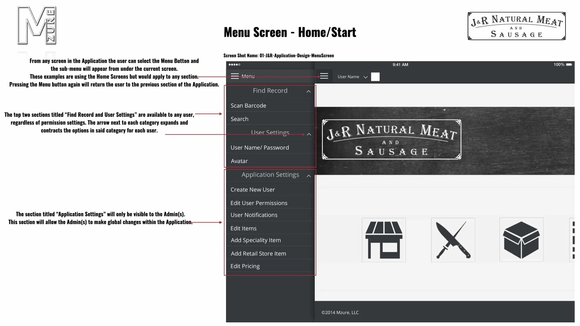Click the partially visible icon at right edge

click(x=573, y=240)
